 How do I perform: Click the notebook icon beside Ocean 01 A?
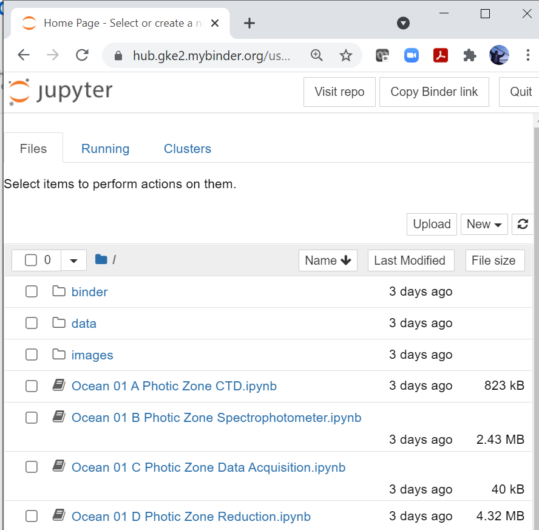coord(58,385)
